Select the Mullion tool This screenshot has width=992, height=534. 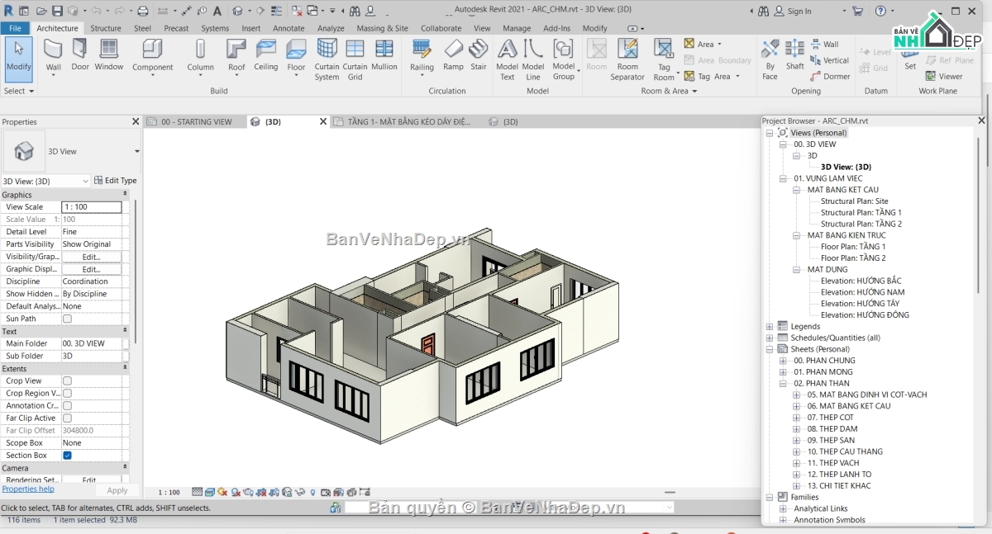[384, 56]
